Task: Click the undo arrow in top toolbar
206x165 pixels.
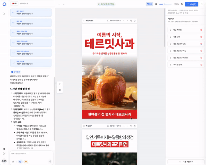Action: tap(59, 4)
